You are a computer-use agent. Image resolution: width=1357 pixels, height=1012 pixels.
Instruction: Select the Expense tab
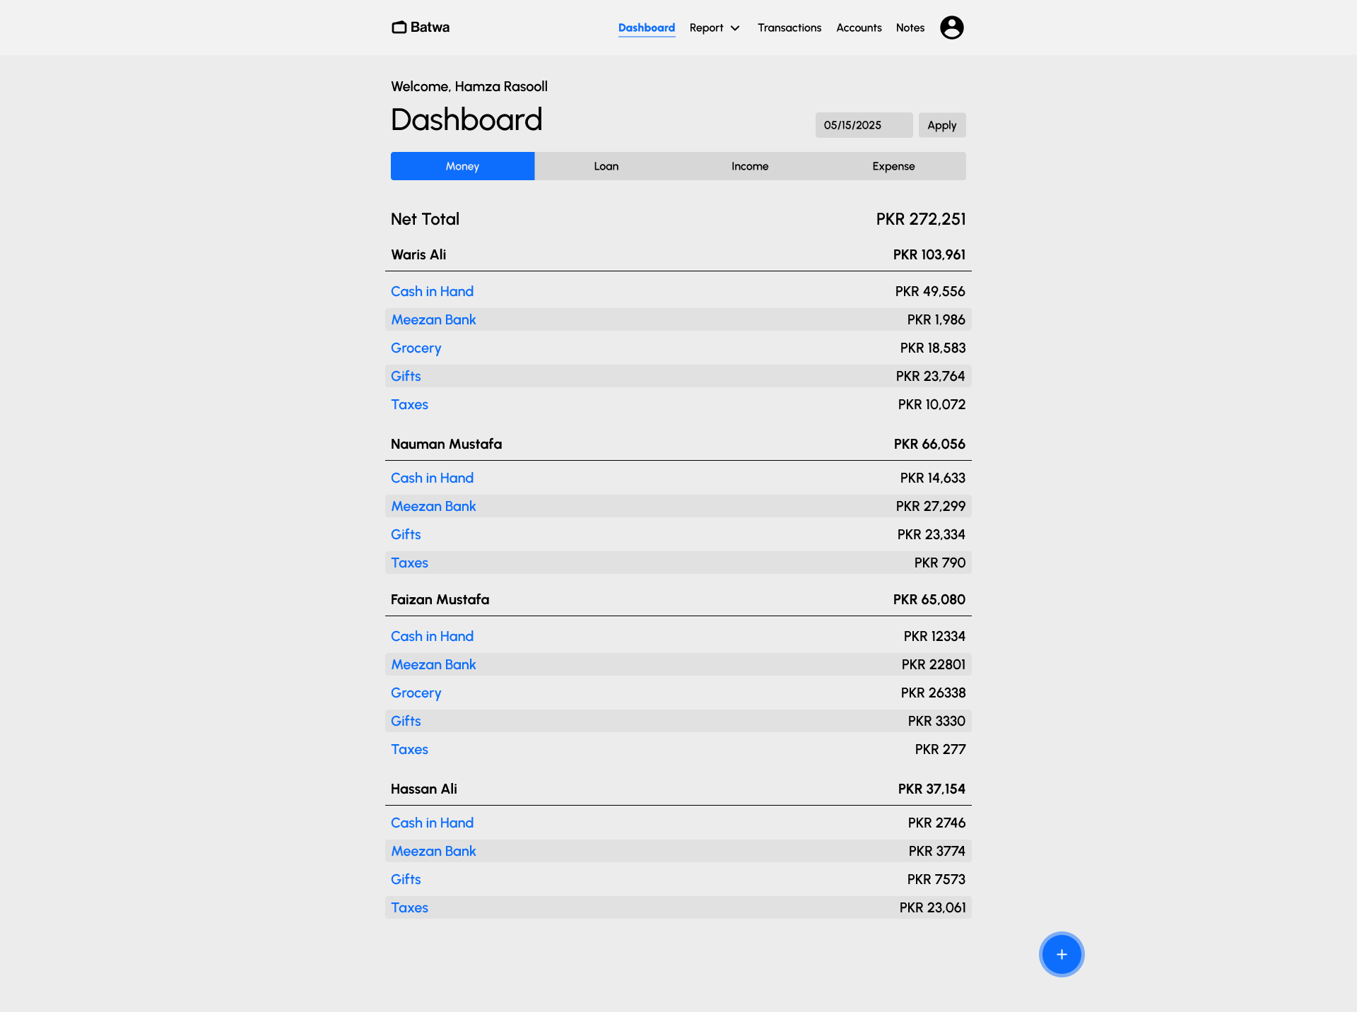coord(893,166)
